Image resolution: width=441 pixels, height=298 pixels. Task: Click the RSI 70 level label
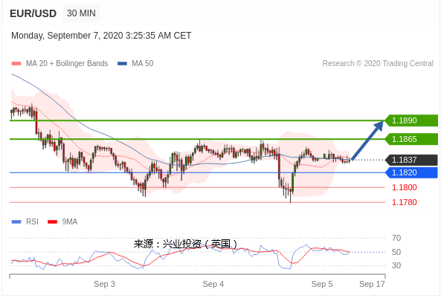click(x=396, y=238)
